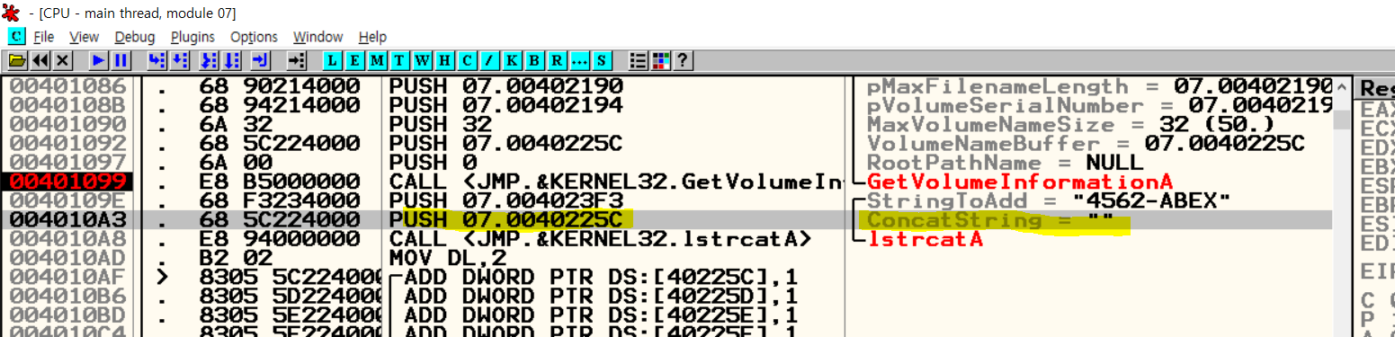Pause execution with the pause icon
The image size is (1395, 337).
tap(121, 61)
